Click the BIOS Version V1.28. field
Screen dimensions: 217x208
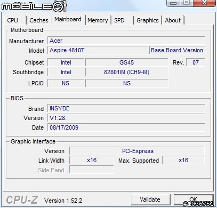point(126,118)
